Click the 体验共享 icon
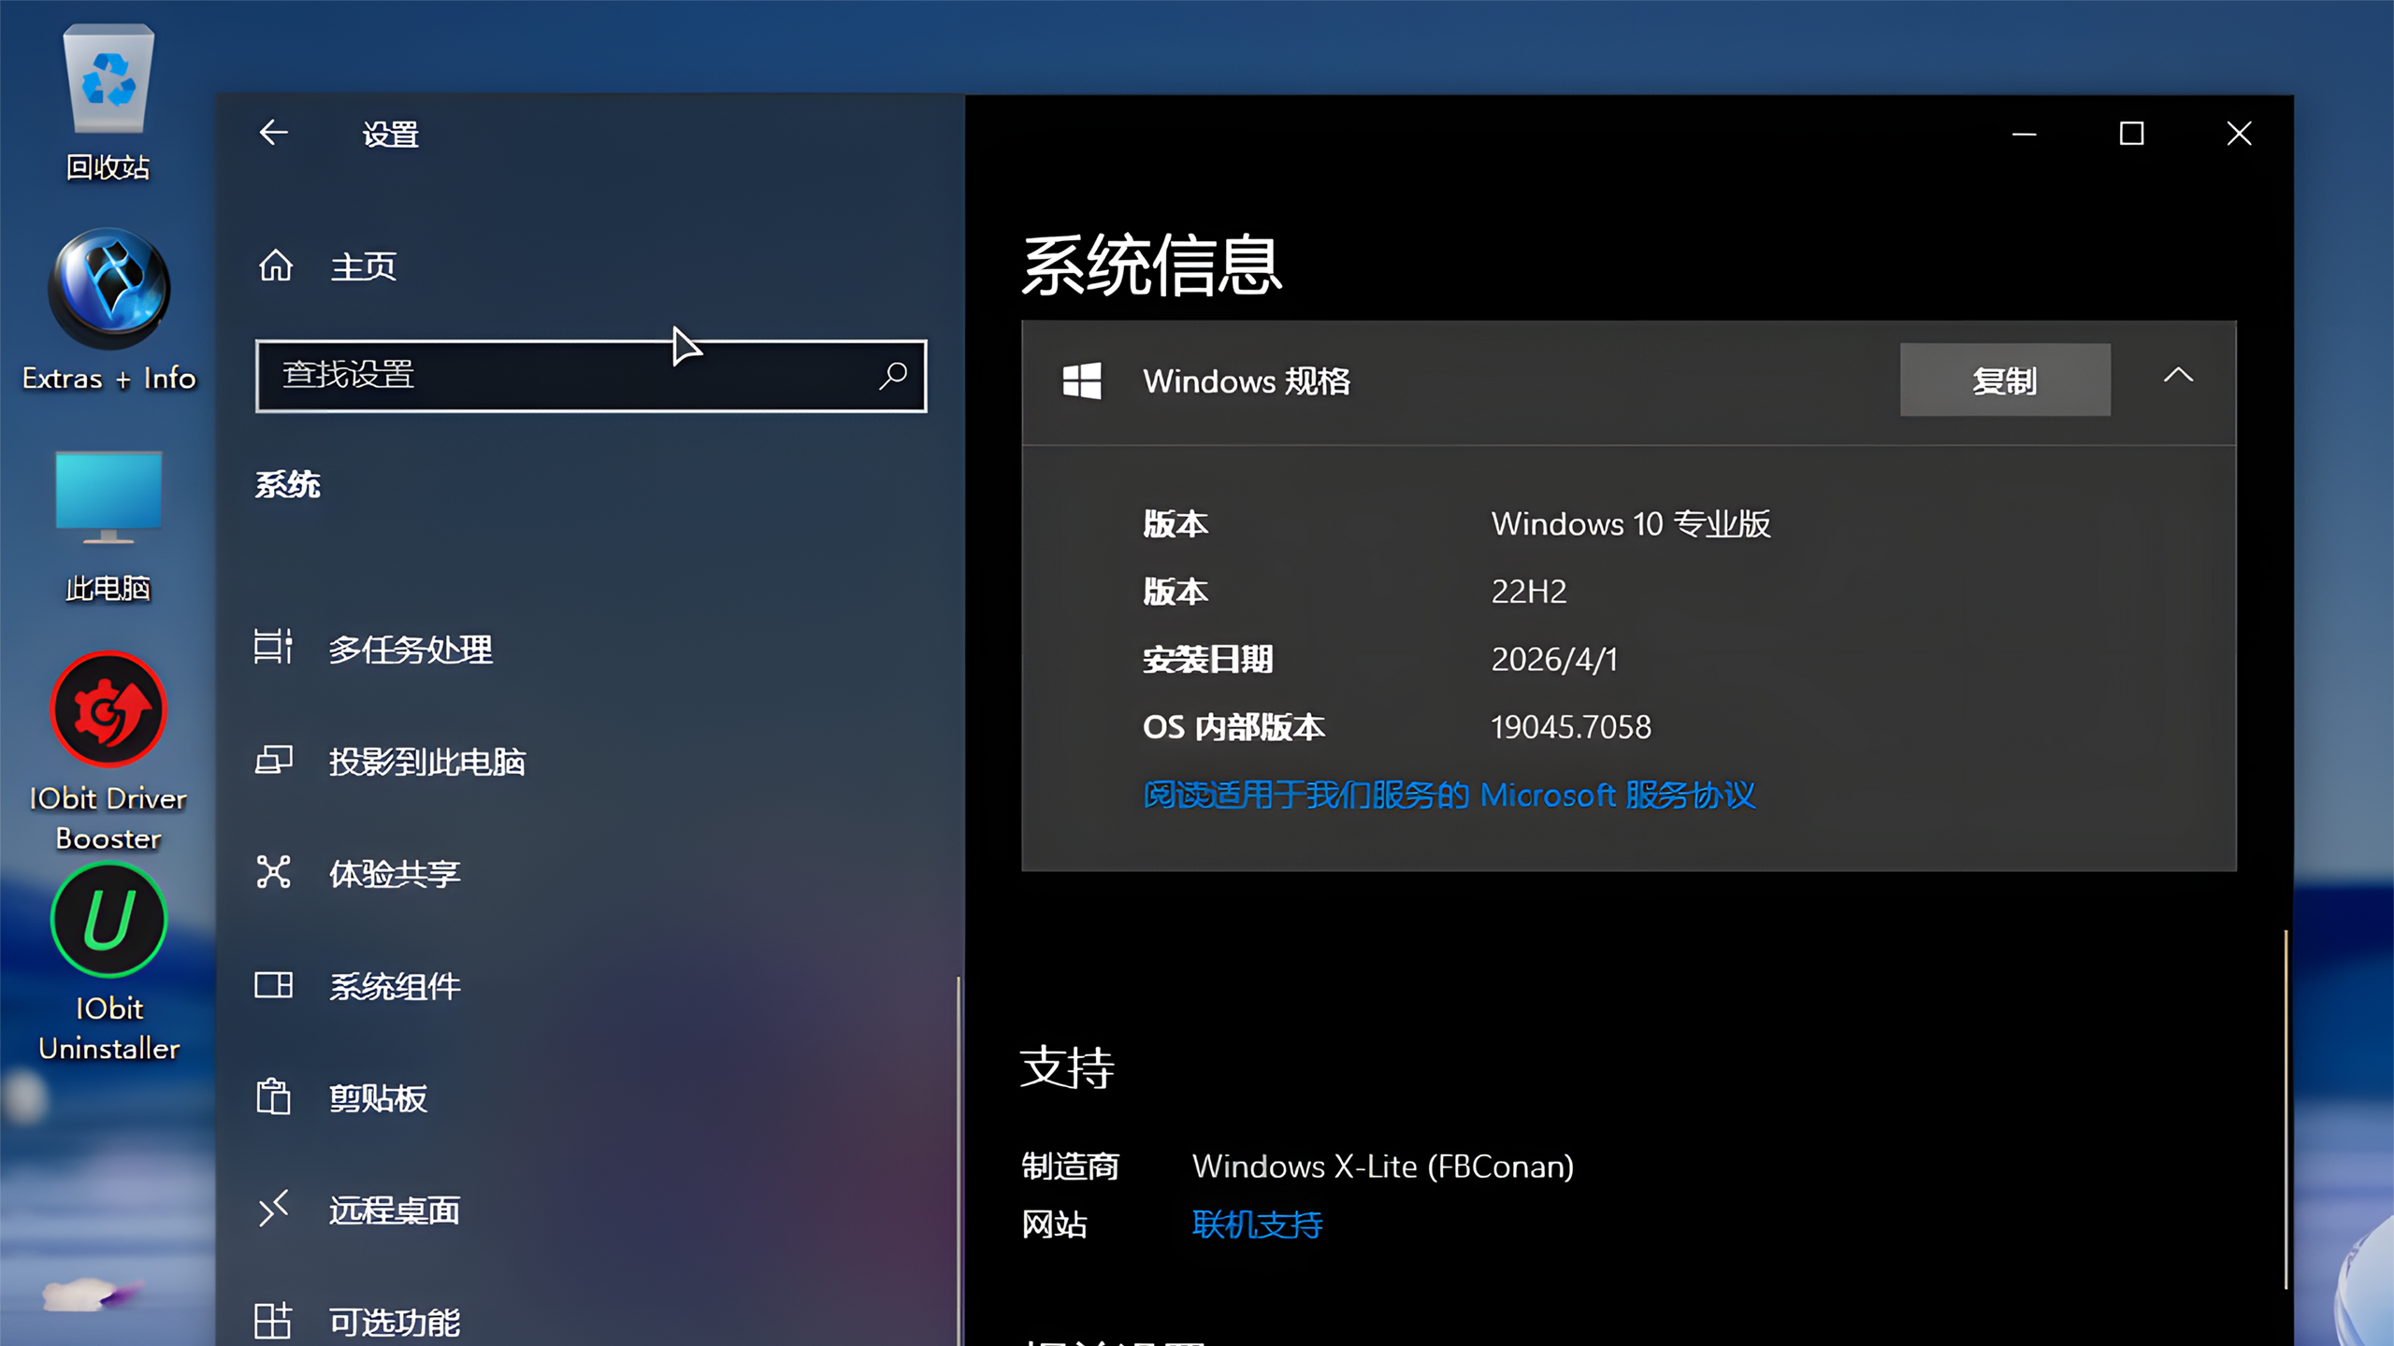The width and height of the screenshot is (2394, 1346). click(x=273, y=872)
